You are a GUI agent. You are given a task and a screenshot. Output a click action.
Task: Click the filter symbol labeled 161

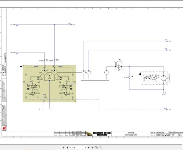tap(118, 67)
